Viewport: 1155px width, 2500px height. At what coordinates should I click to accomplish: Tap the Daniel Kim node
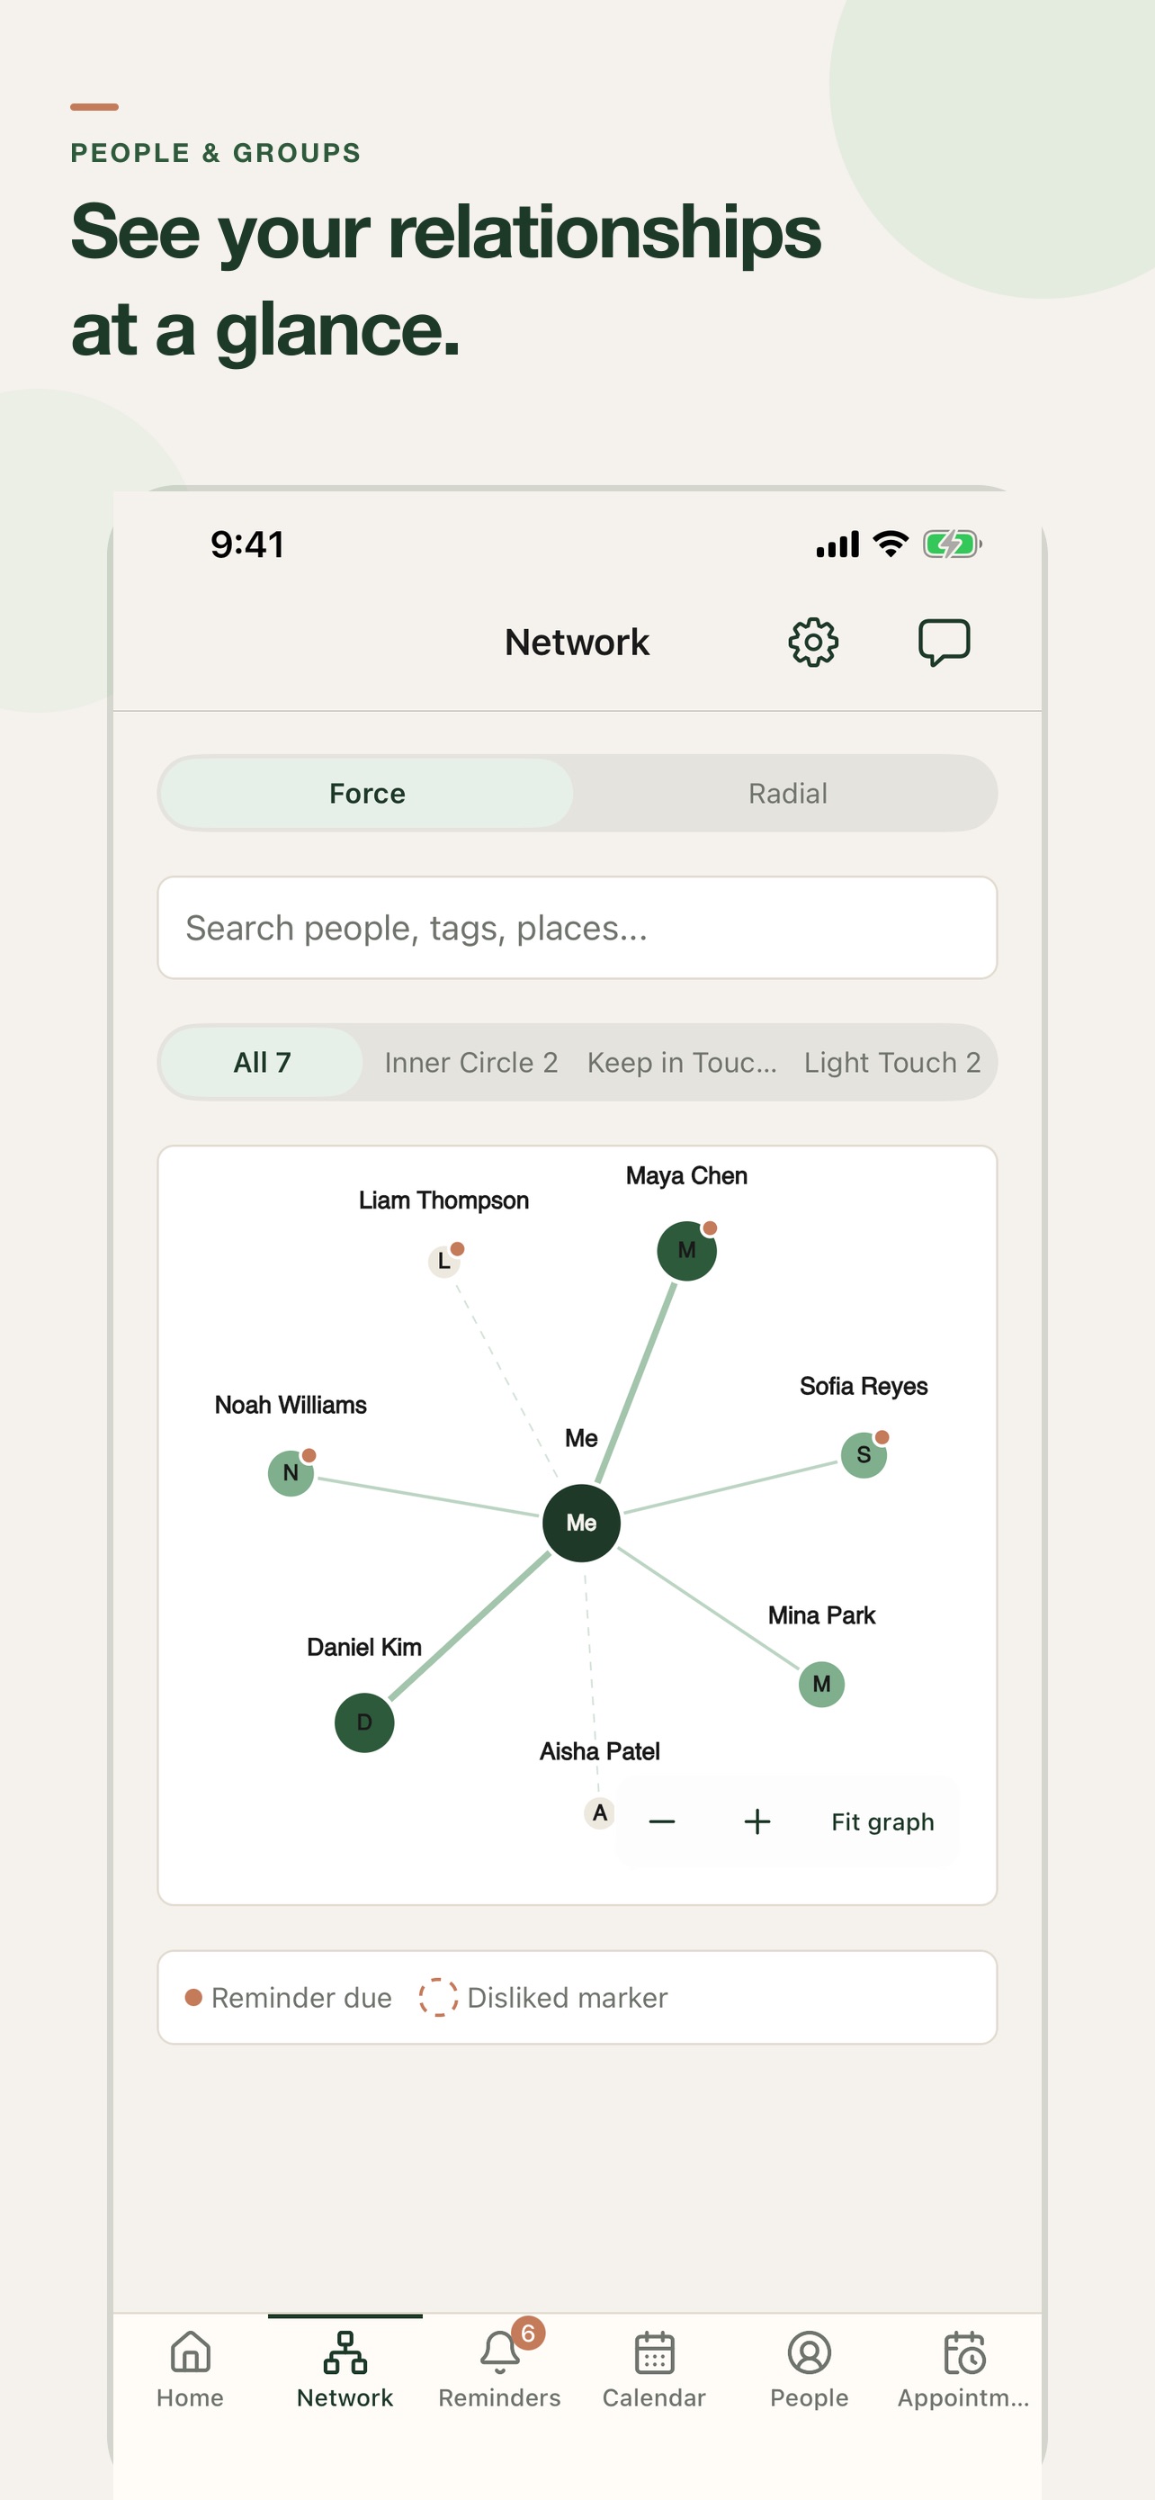pyautogui.click(x=363, y=1722)
